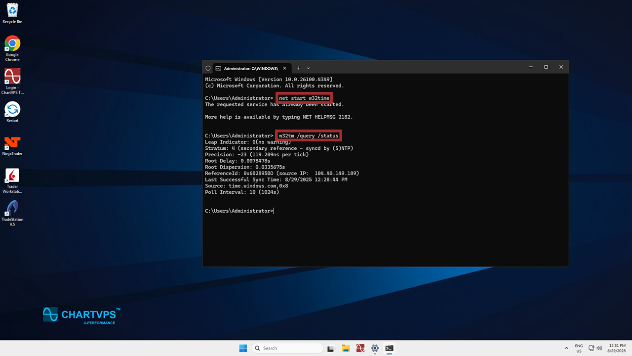
Task: Open the ENG US language switcher
Action: (579, 348)
